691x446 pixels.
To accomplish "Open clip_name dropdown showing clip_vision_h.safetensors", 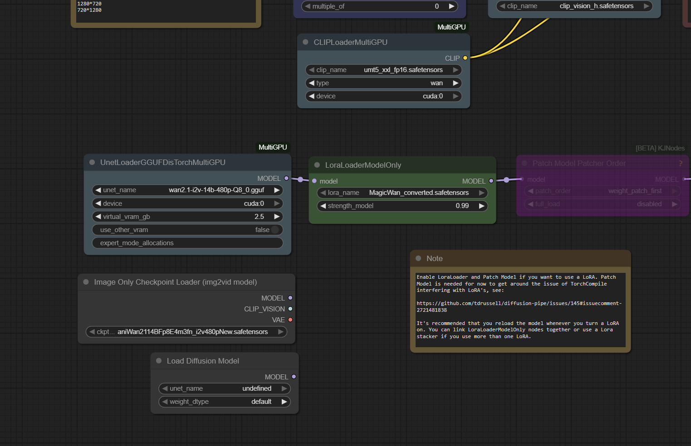I will pos(574,6).
